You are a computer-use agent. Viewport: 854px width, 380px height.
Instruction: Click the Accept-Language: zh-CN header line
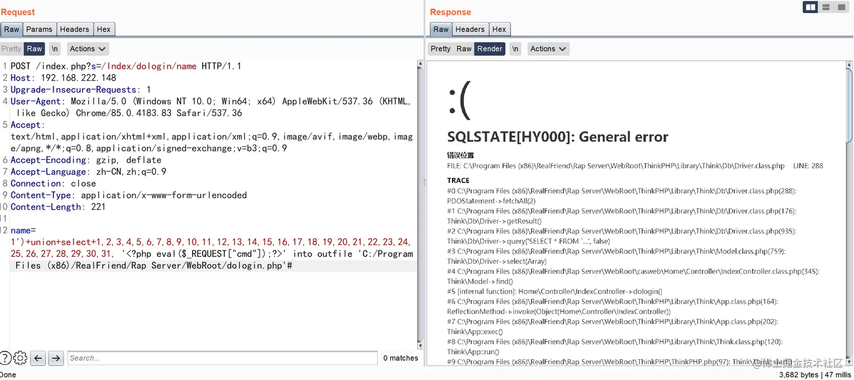[x=88, y=172]
